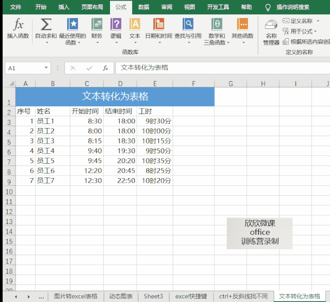Switch to the Review (审阅) tab
Viewport: 330px width, 302px height.
(167, 7)
